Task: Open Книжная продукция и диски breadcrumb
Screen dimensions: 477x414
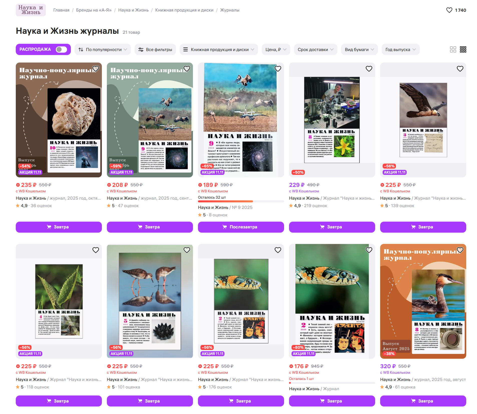Action: (x=184, y=10)
